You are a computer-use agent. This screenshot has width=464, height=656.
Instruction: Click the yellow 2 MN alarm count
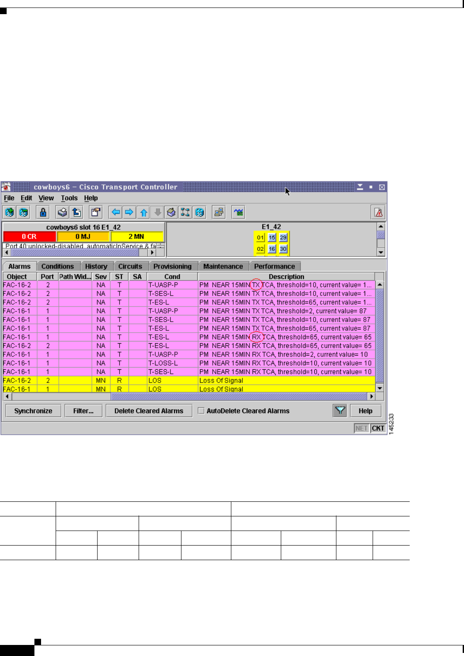click(136, 237)
